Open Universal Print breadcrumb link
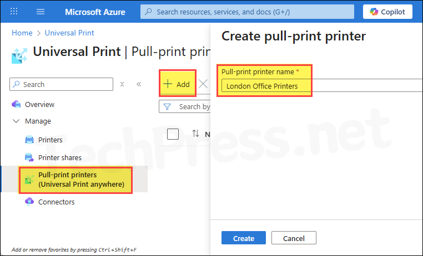Image resolution: width=423 pixels, height=256 pixels. (x=69, y=33)
